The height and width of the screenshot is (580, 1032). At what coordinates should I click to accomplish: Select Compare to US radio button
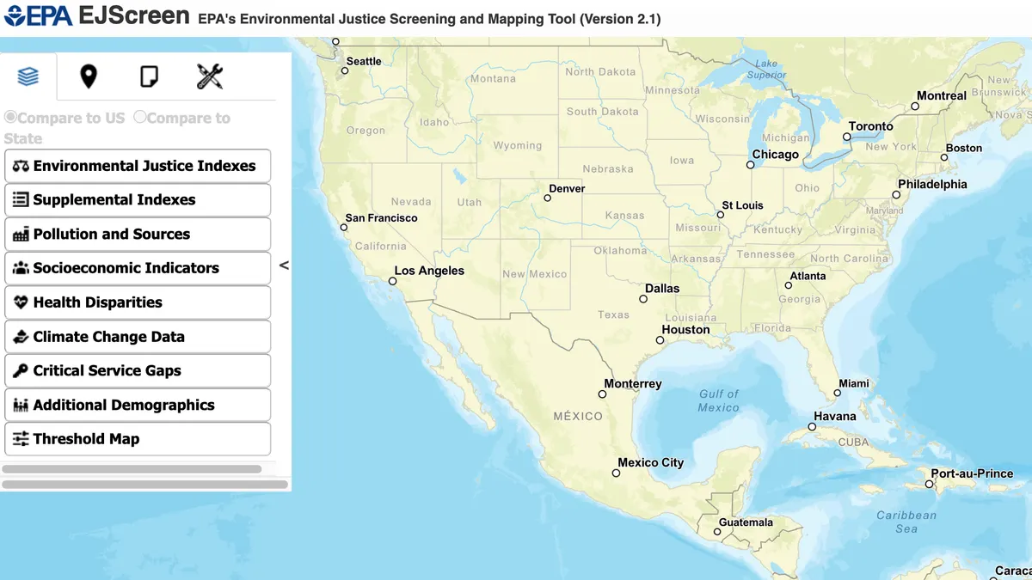pyautogui.click(x=10, y=117)
